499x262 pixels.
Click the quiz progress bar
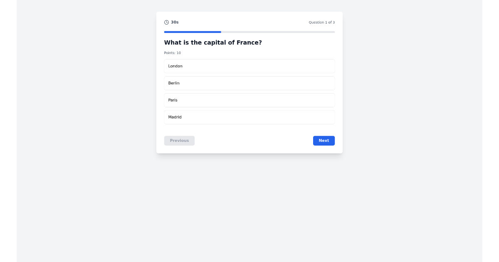click(x=249, y=32)
